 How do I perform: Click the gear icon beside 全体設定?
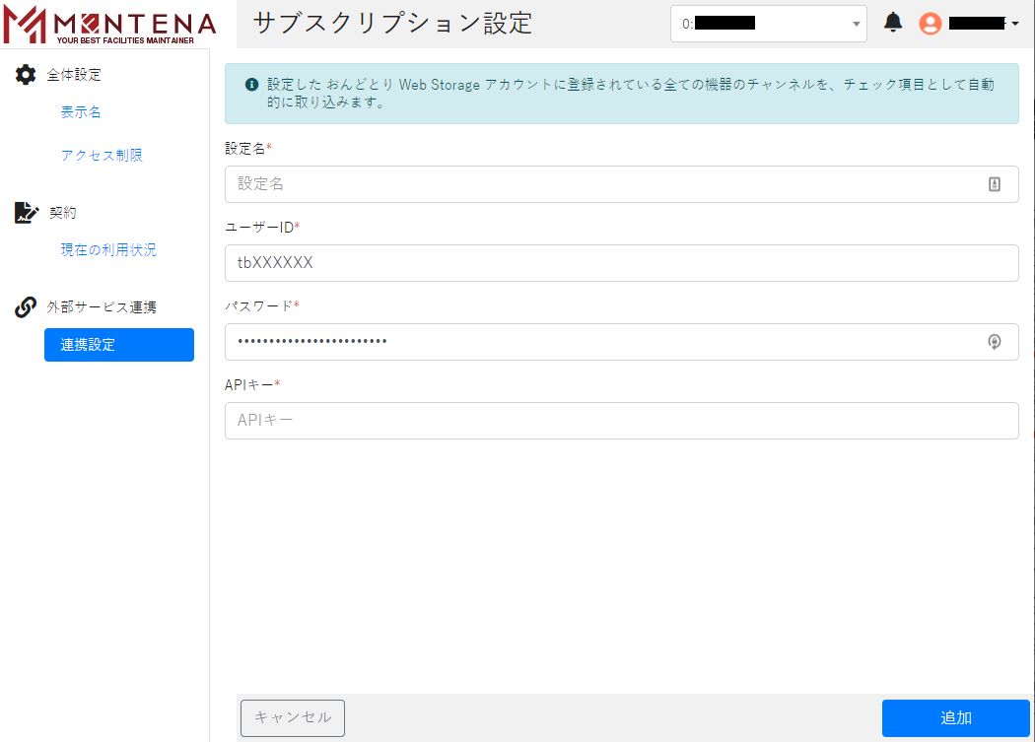click(x=26, y=75)
